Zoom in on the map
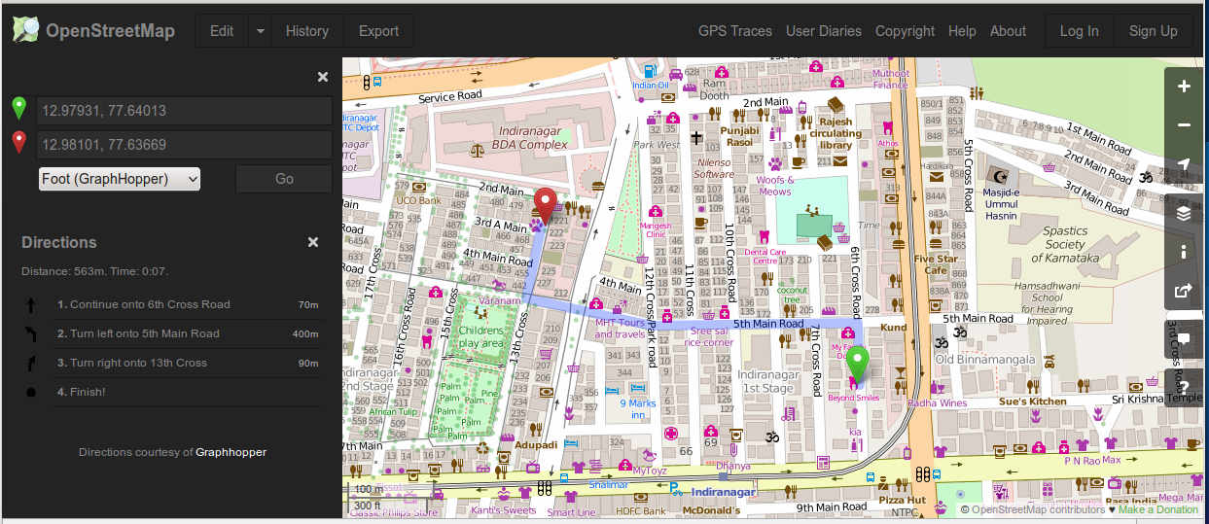The width and height of the screenshot is (1209, 524). point(1184,87)
